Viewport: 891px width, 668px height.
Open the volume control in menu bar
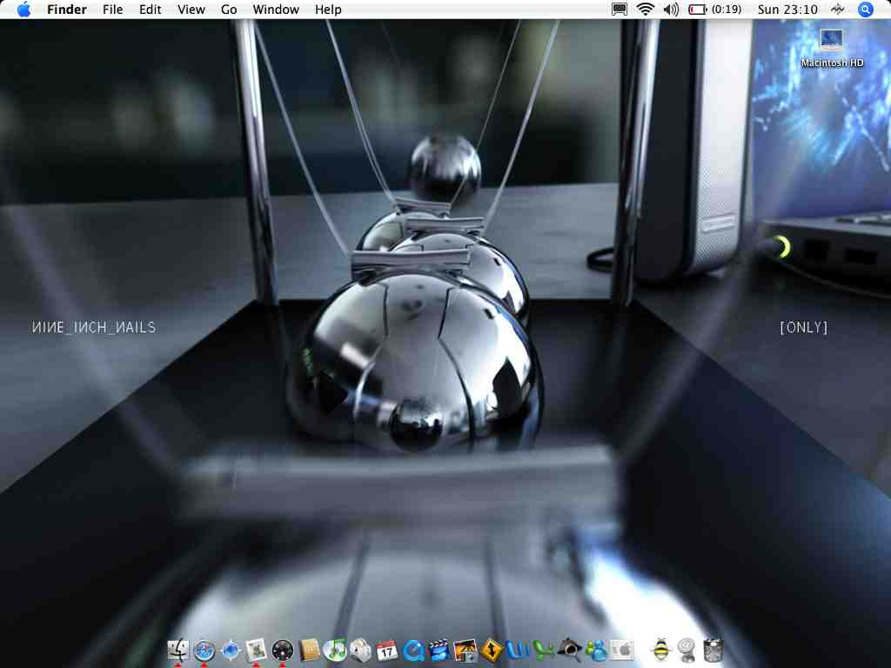[x=671, y=10]
